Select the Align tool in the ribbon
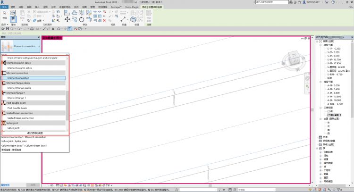Screen dimensions: 354x192 (67, 13)
